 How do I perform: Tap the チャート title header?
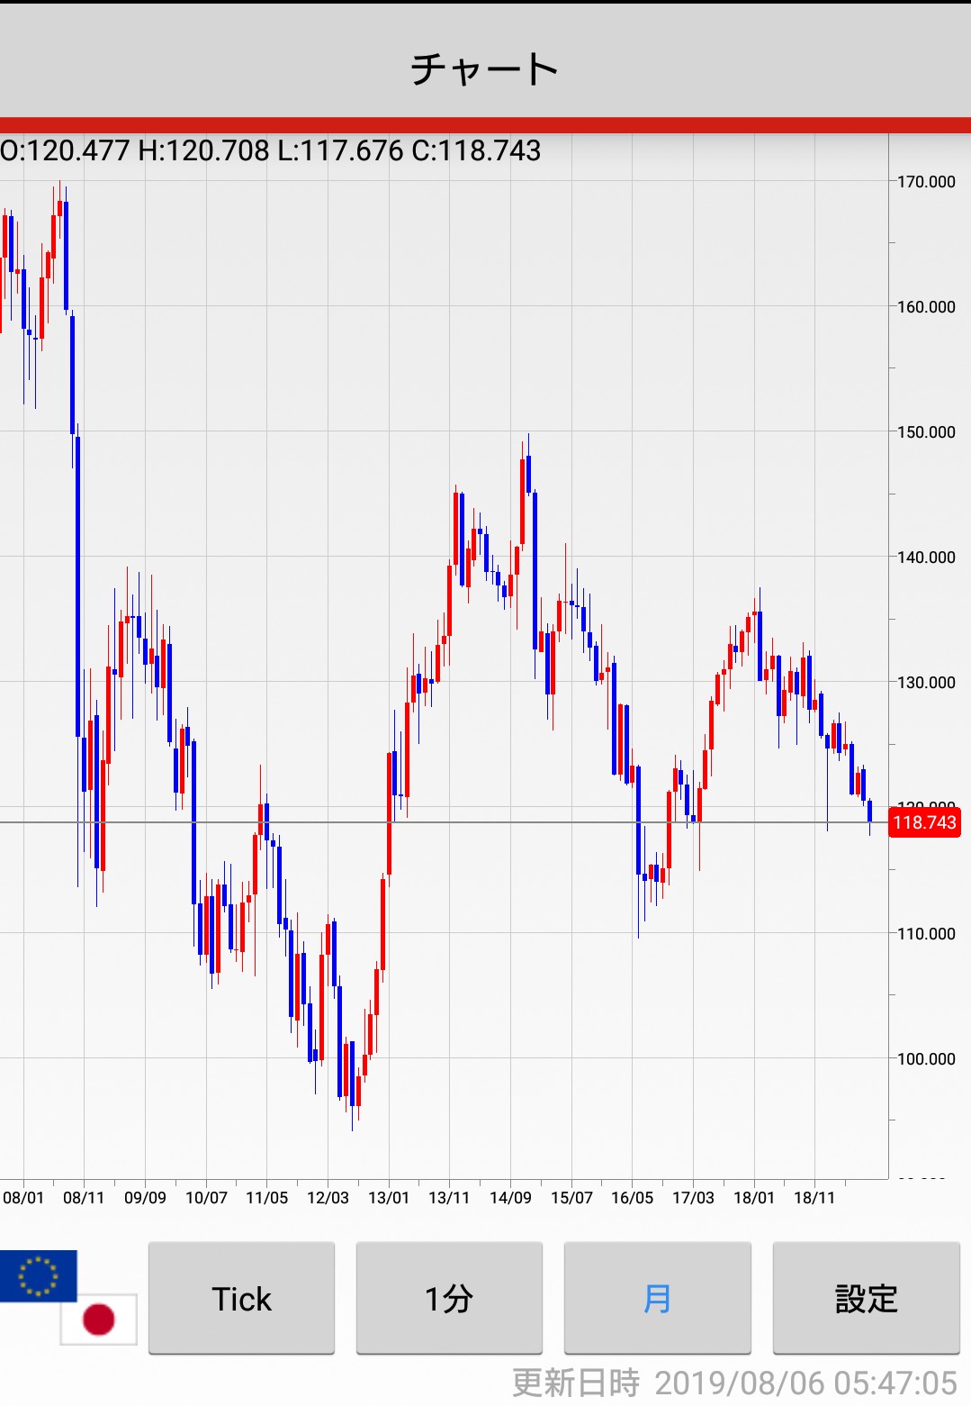pyautogui.click(x=485, y=68)
